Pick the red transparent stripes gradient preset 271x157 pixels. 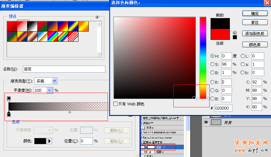coord(73,36)
